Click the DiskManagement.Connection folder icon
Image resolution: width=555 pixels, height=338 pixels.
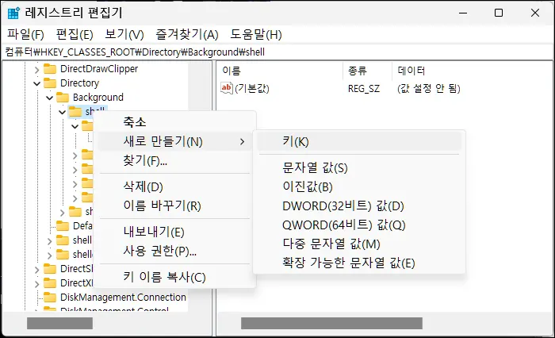point(50,297)
